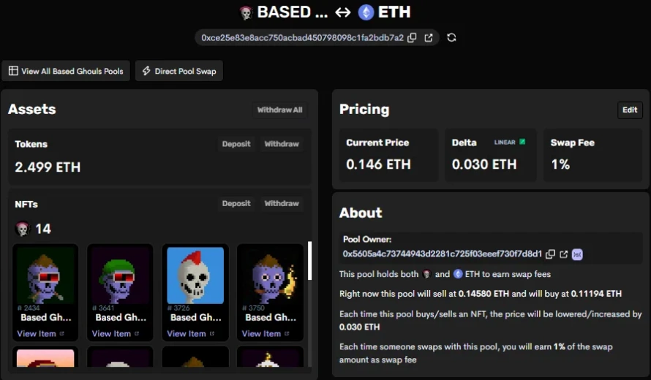Deposit tokens into the pool

pos(236,144)
